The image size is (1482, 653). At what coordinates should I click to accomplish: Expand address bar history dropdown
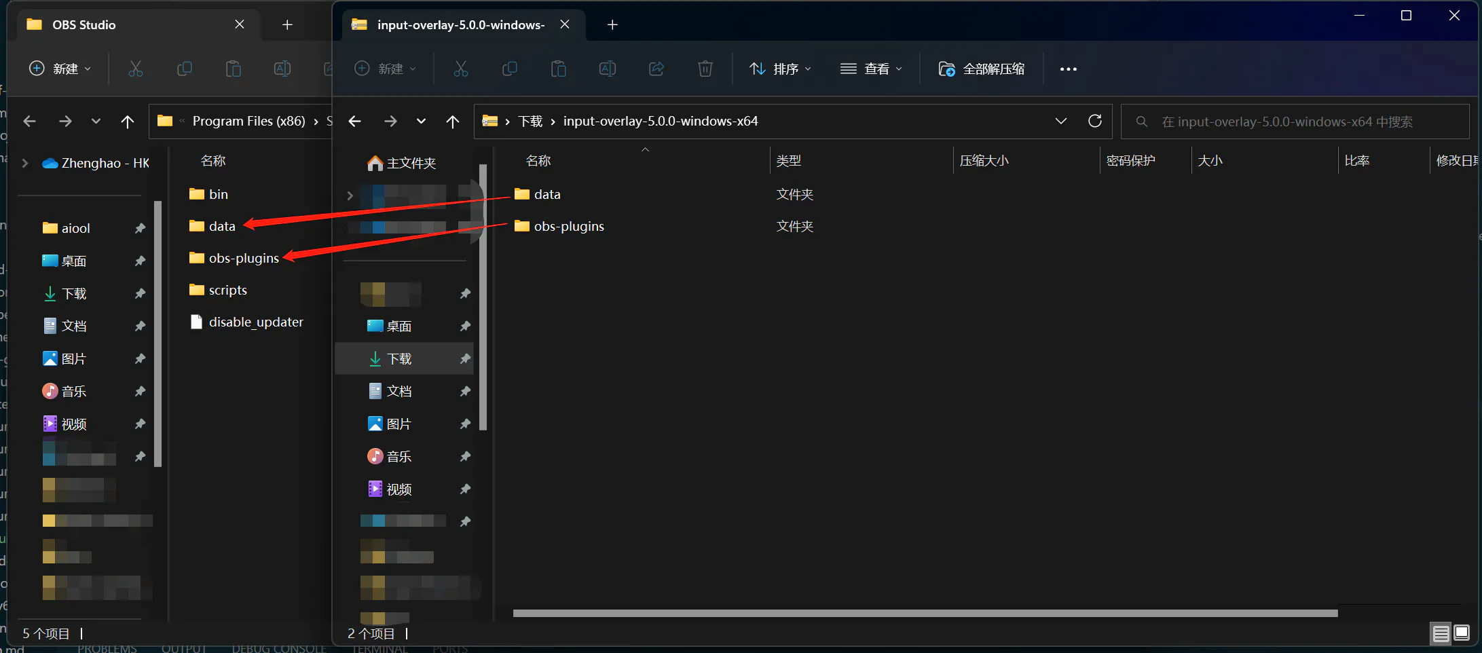coord(1061,121)
